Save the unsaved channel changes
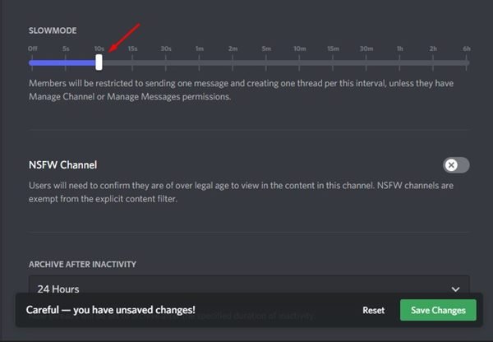This screenshot has height=342, width=493. (438, 310)
